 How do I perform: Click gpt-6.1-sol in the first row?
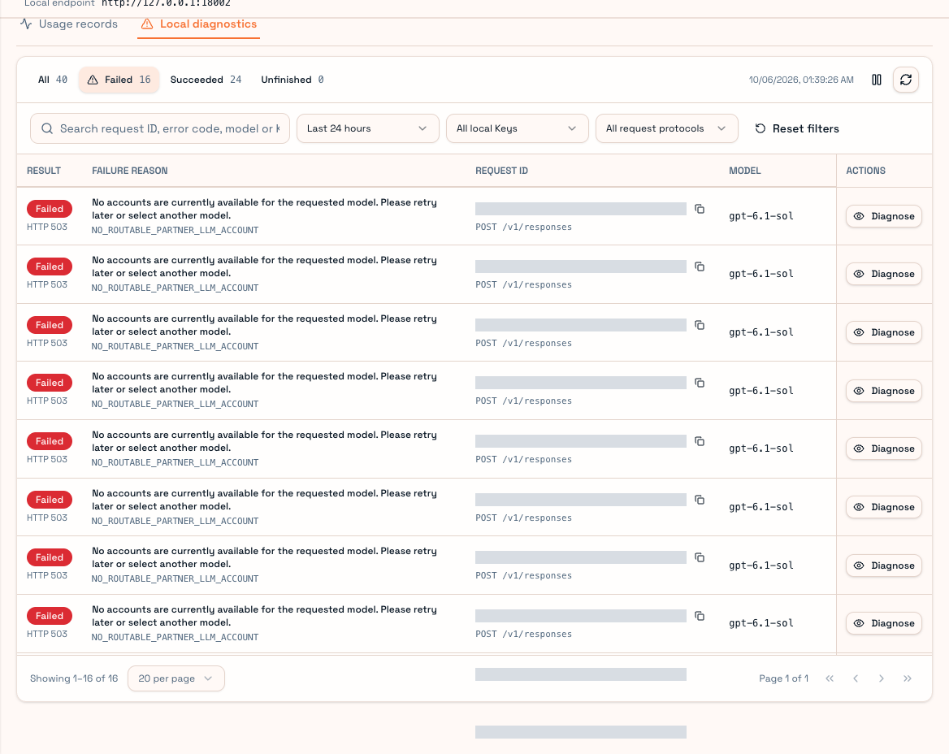point(760,216)
